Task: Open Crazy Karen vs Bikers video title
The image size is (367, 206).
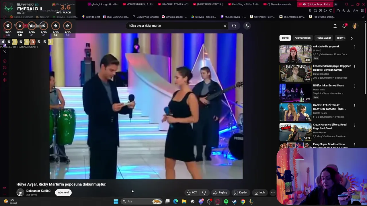Action: (x=330, y=126)
